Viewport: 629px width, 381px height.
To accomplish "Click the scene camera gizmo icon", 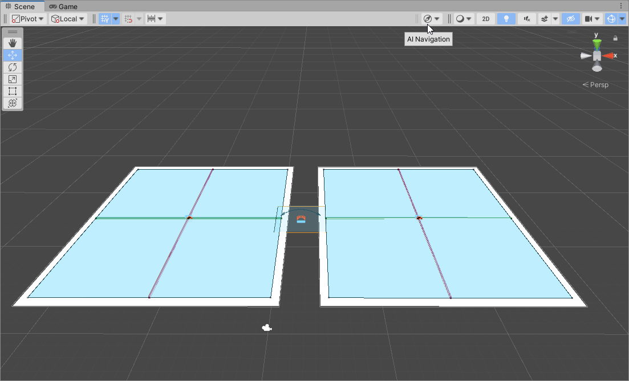I will pos(266,327).
